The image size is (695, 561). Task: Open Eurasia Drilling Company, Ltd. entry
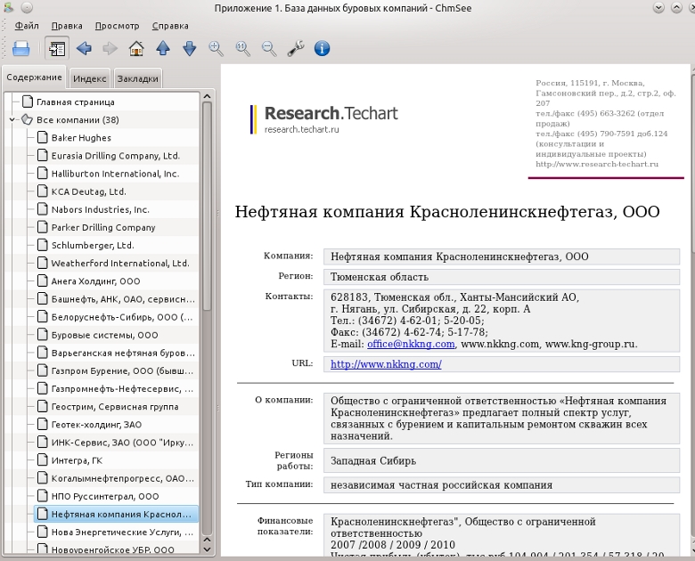click(115, 156)
